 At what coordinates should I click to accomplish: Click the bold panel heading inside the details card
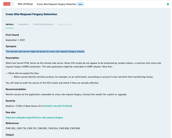click(x=31, y=14)
